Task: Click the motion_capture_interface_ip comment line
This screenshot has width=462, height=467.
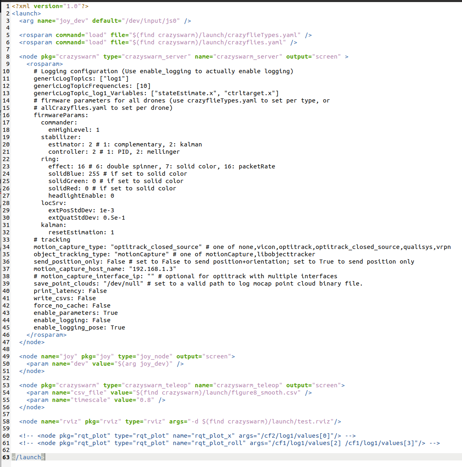Action: click(x=185, y=276)
